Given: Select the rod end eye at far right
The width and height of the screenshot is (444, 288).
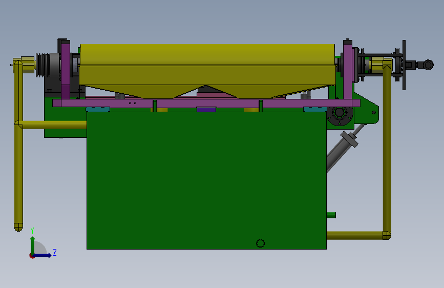Looking at the screenshot, I should 429,65.
